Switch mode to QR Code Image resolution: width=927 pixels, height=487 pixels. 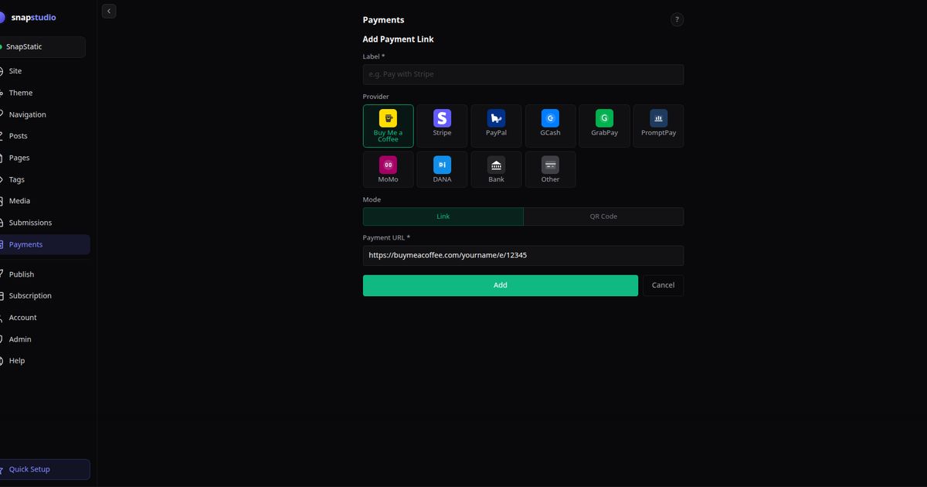(x=603, y=216)
